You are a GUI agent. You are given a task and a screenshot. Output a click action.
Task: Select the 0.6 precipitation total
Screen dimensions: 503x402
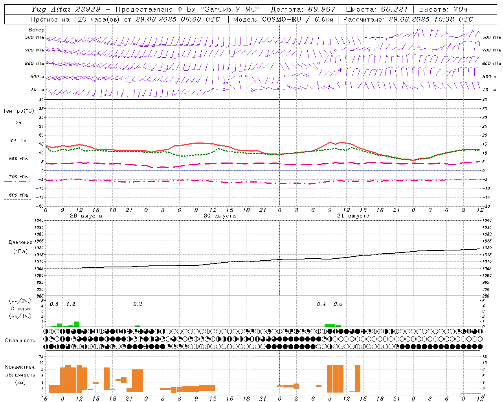click(338, 304)
